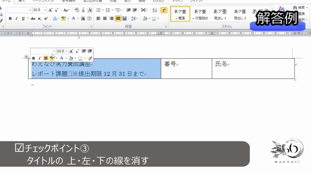The image size is (311, 174).
Task: Click mini toolbar shading color bucket
Action: pyautogui.click(x=71, y=58)
